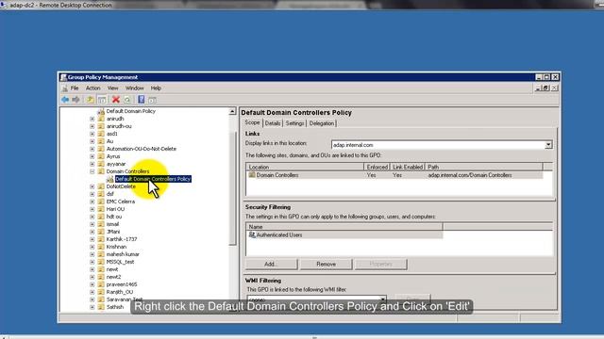Expand the asd1 tree node
Image resolution: width=604 pixels, height=339 pixels.
point(92,134)
